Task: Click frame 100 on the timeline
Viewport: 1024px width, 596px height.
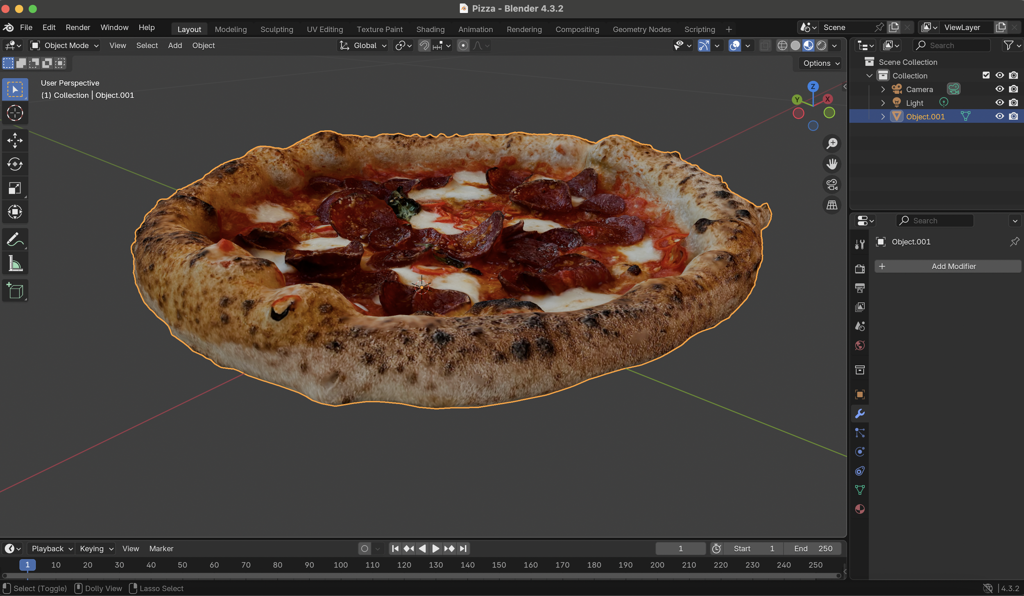Action: tap(340, 565)
